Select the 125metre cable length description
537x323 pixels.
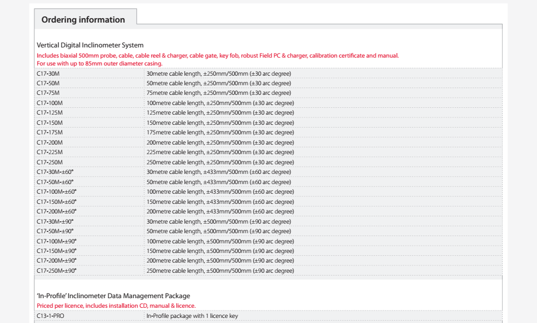click(220, 113)
